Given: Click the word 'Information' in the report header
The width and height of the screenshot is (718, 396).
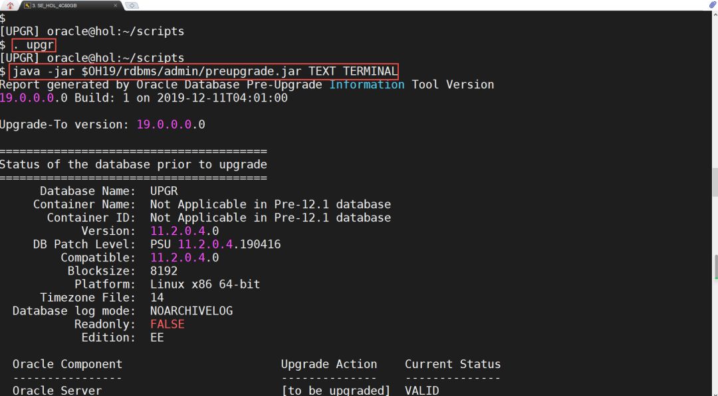Looking at the screenshot, I should pos(367,84).
